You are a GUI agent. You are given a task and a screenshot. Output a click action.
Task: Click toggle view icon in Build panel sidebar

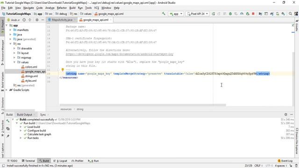click(x=8, y=129)
